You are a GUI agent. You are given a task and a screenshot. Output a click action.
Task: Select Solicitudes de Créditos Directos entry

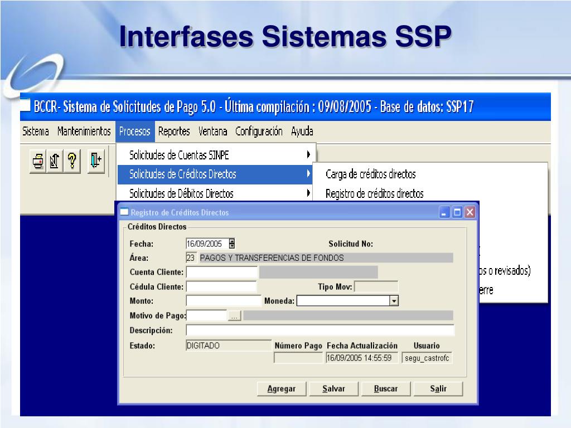[215, 174]
